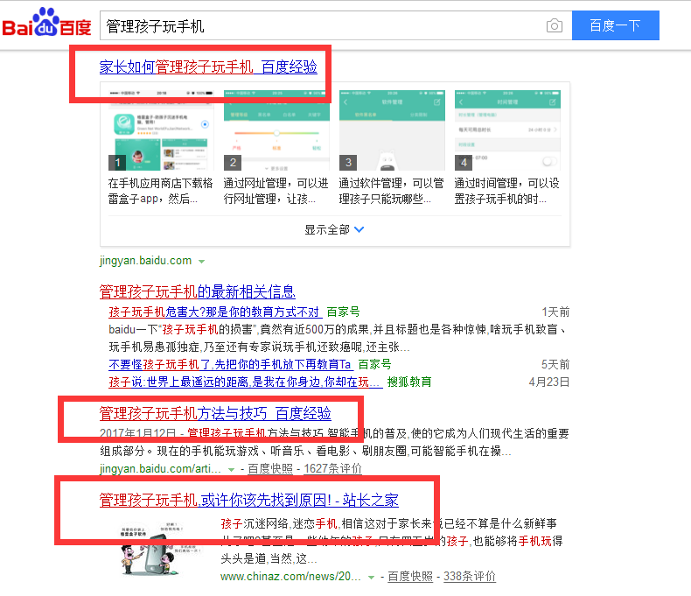Image resolution: width=691 pixels, height=596 pixels.
Task: Click text 通过软件管理,可以管理孩子只能玩哪些
Action: 391,191
